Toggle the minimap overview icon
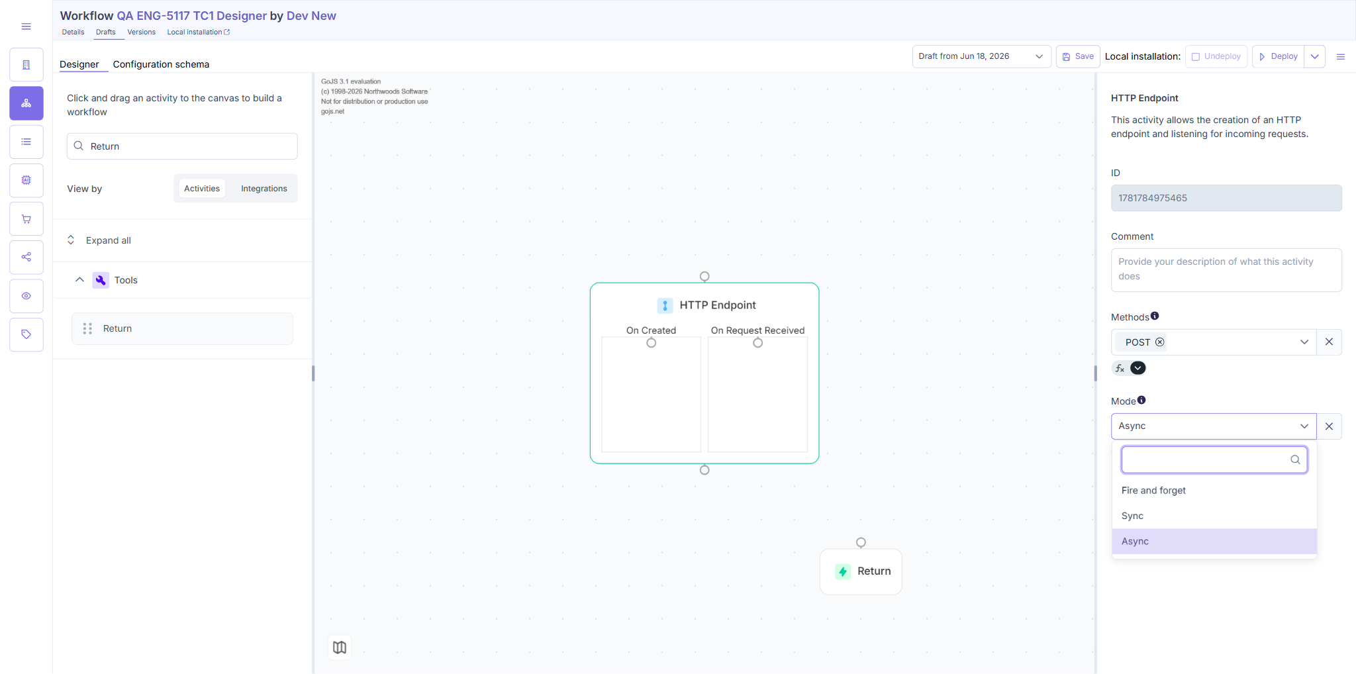 pyautogui.click(x=340, y=648)
